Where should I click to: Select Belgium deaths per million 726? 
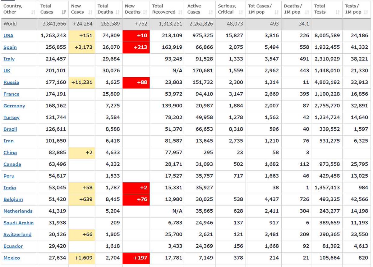click(x=304, y=199)
